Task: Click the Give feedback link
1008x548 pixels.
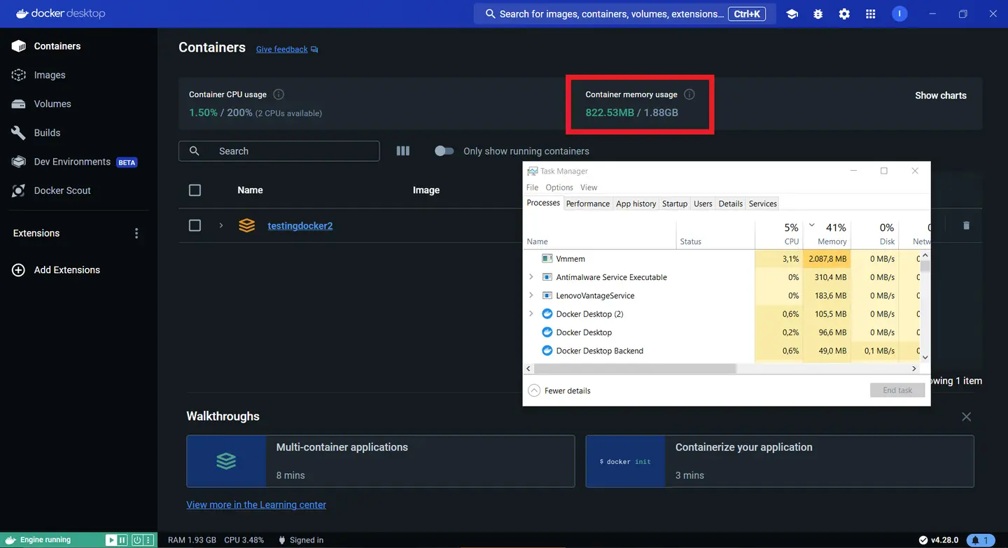Action: pos(287,49)
